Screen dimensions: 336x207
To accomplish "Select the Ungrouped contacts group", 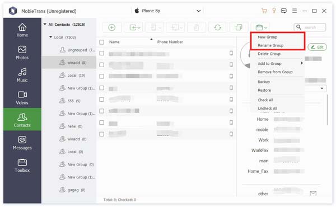I will [69, 50].
